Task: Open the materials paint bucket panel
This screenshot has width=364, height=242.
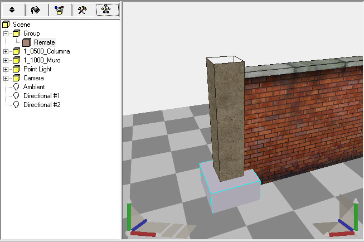Action: [36, 10]
